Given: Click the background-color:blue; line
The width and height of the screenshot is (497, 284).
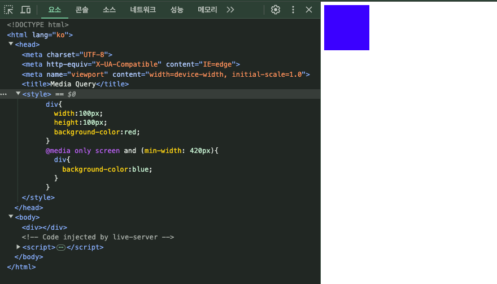Looking at the screenshot, I should point(107,169).
